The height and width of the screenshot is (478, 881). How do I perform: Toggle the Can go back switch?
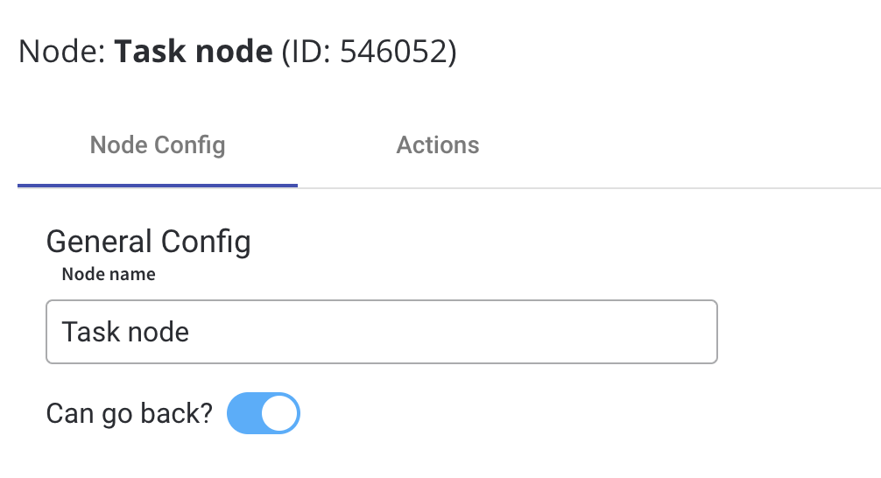[263, 413]
